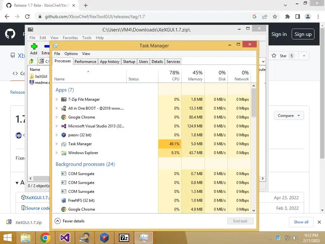325x244 pixels.
Task: Click the Task Manager vertical scrollbar thumb
Action: tap(254, 103)
